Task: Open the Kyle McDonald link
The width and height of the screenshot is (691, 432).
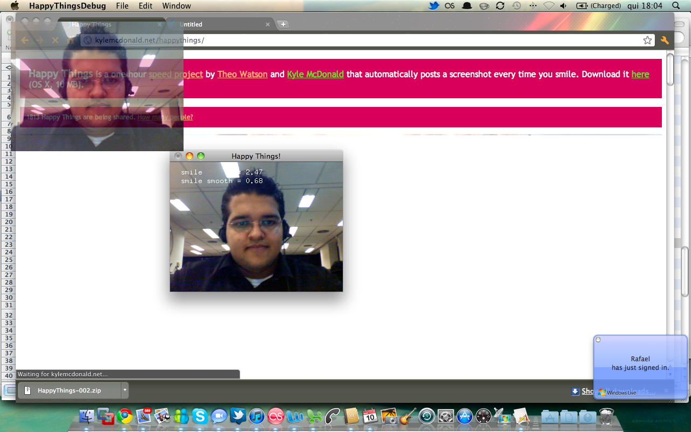Action: pyautogui.click(x=315, y=75)
